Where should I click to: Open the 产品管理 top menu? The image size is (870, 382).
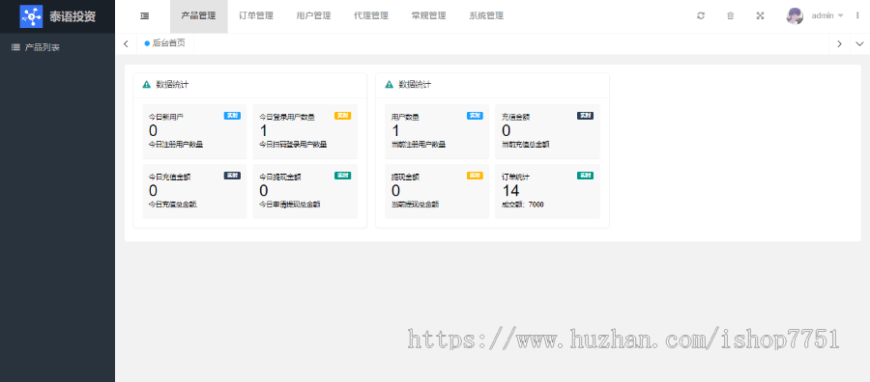198,16
